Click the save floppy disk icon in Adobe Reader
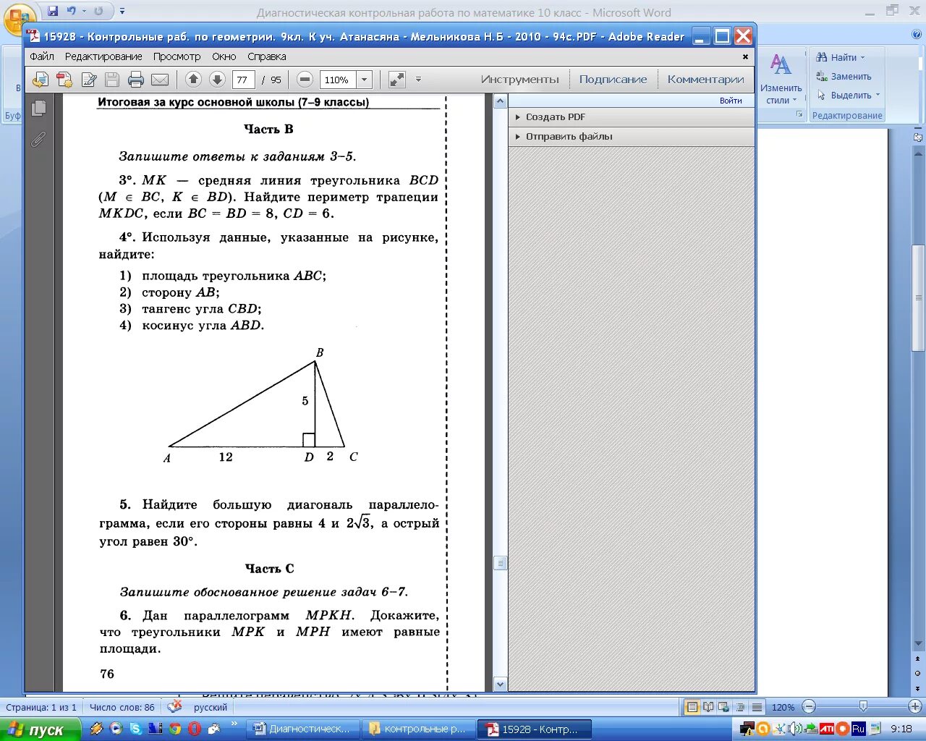The image size is (926, 741). click(112, 80)
